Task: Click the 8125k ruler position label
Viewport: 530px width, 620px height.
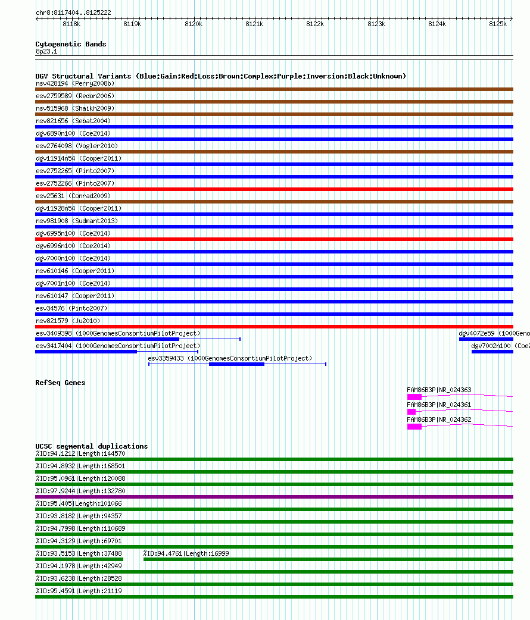Action: [x=498, y=24]
